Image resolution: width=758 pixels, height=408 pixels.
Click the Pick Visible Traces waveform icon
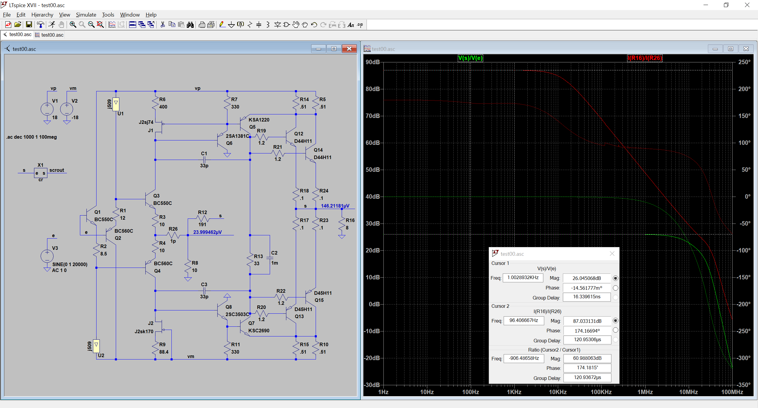pos(112,25)
